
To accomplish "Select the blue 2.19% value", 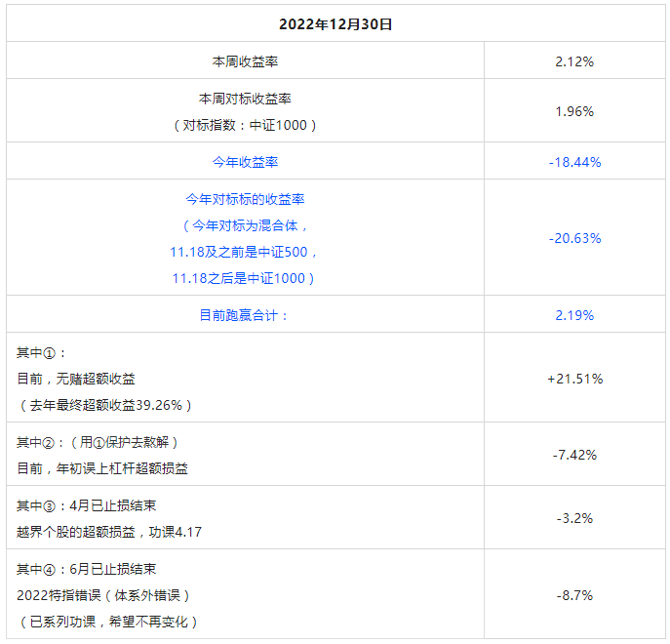I will point(574,315).
